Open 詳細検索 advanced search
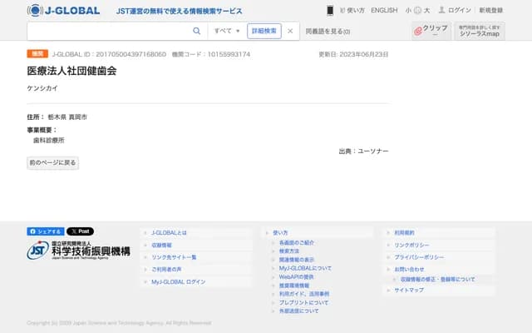532x333 pixels. (x=264, y=31)
